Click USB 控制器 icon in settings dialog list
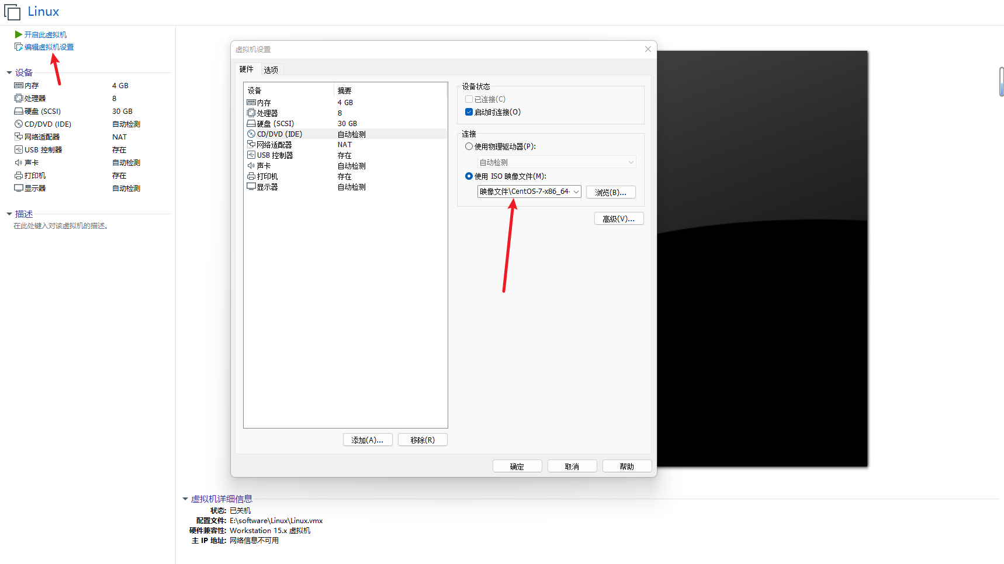1004x564 pixels. pyautogui.click(x=251, y=155)
